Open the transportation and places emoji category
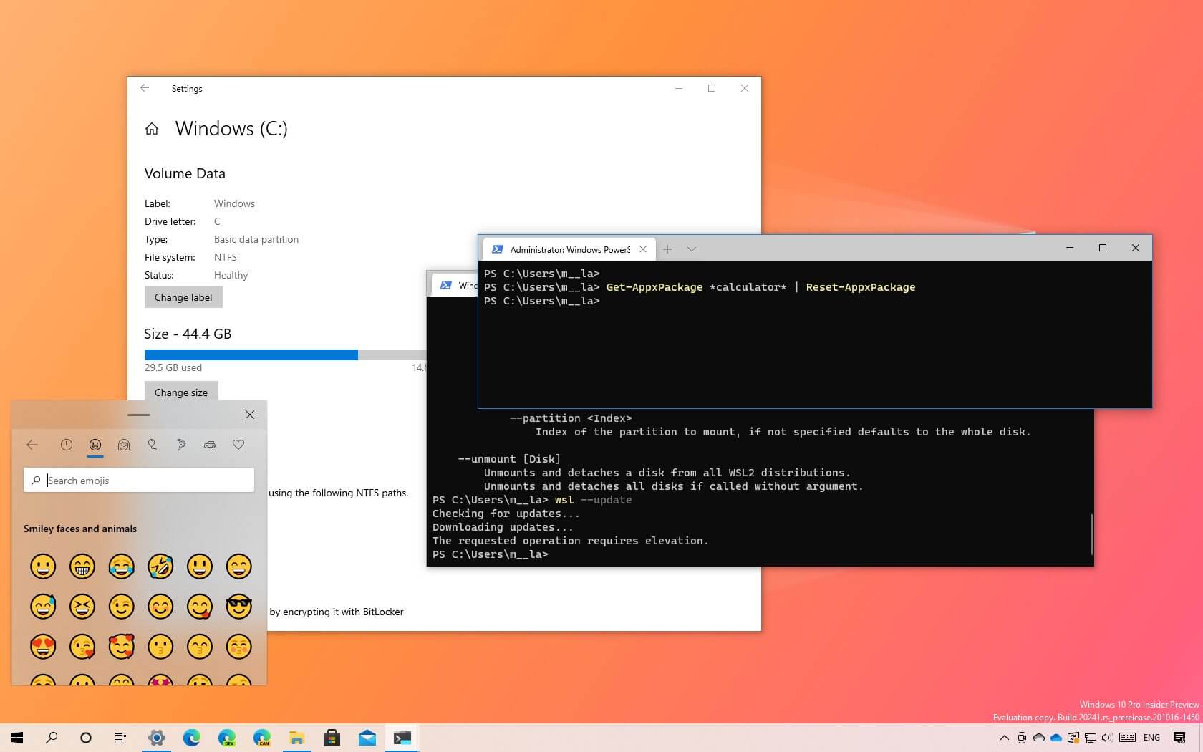This screenshot has height=752, width=1203. [210, 445]
